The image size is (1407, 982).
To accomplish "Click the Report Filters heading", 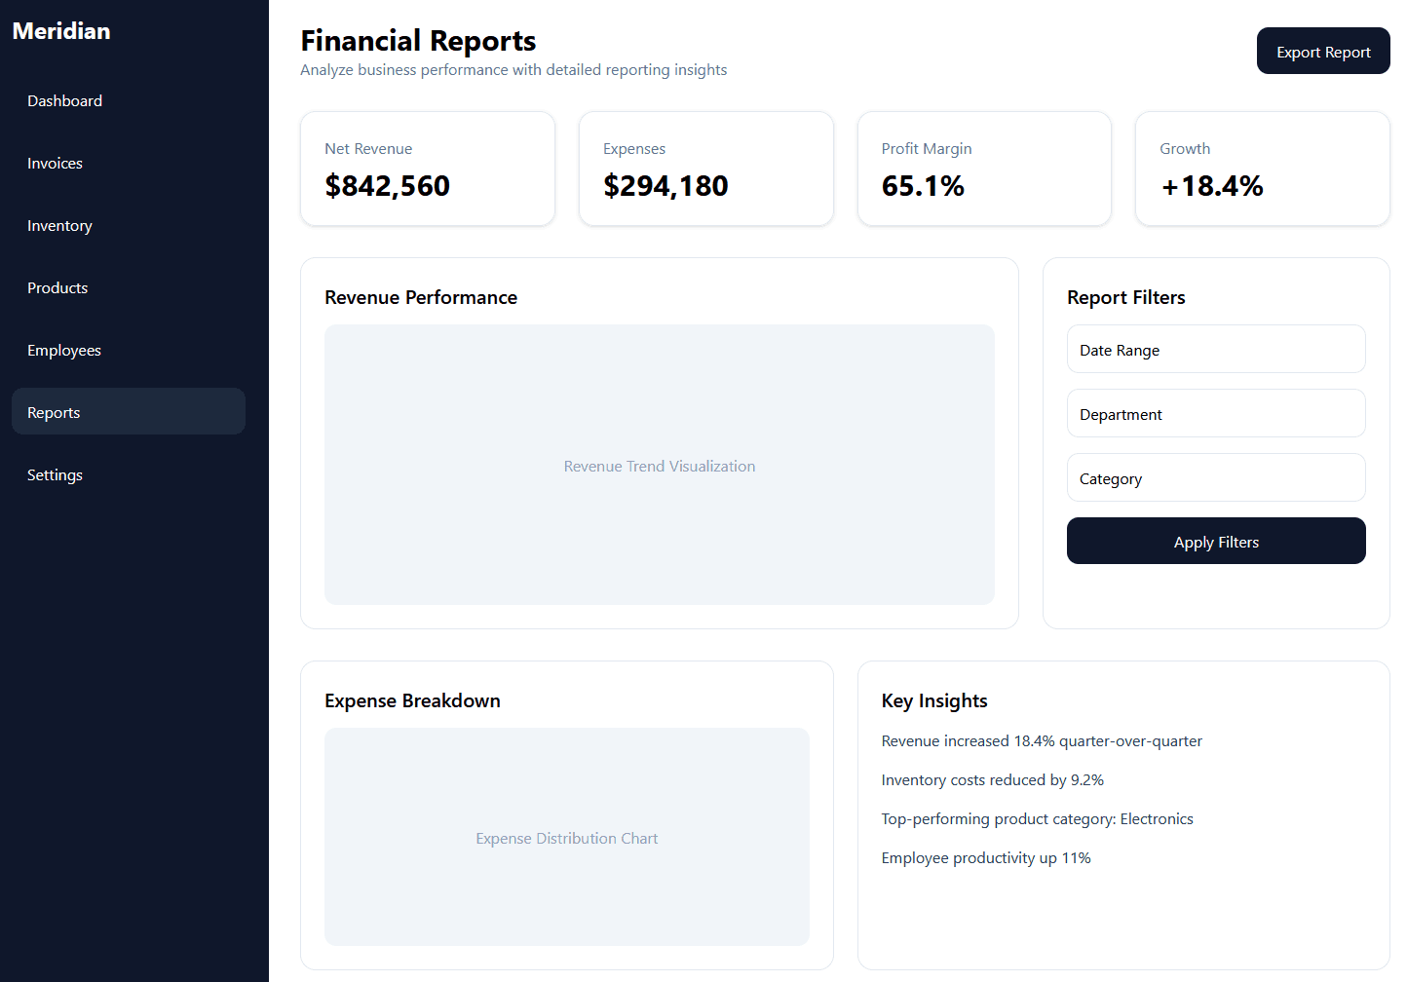I will click(1126, 297).
